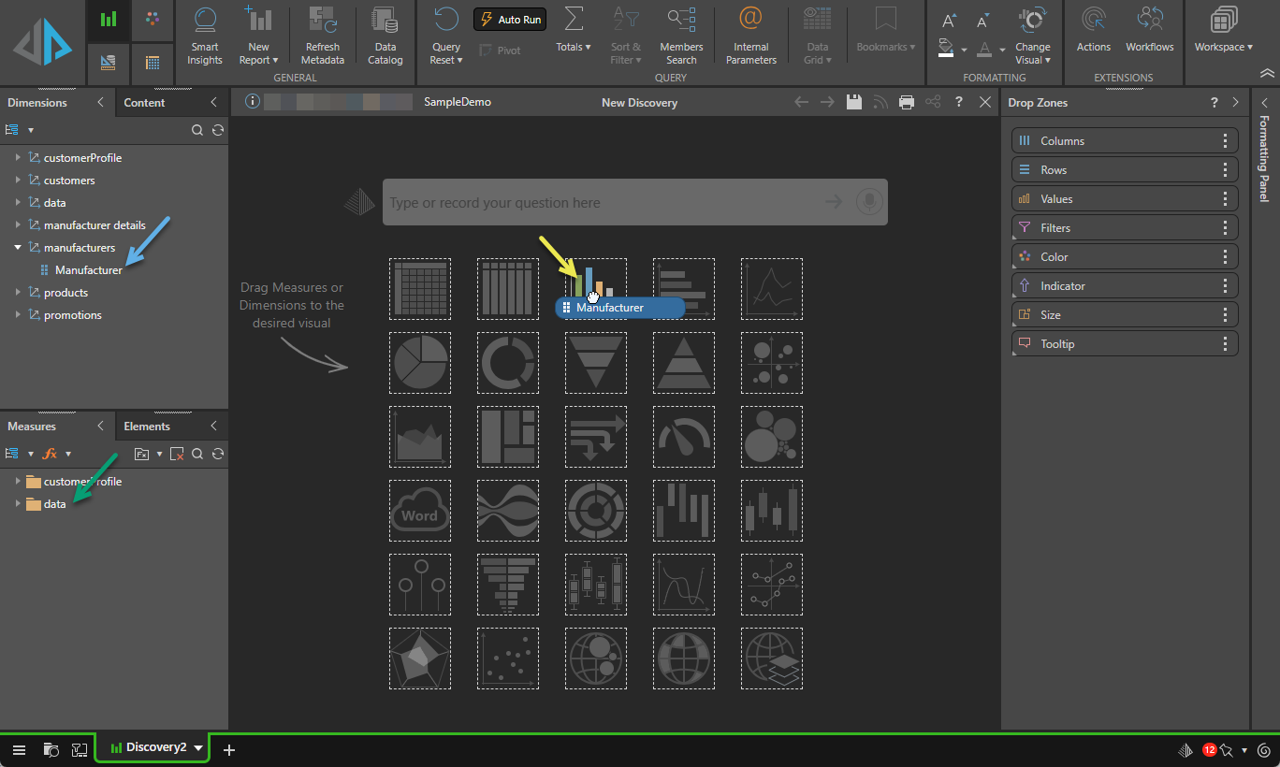The height and width of the screenshot is (767, 1280).
Task: Switch to the Content tab
Action: click(x=144, y=103)
